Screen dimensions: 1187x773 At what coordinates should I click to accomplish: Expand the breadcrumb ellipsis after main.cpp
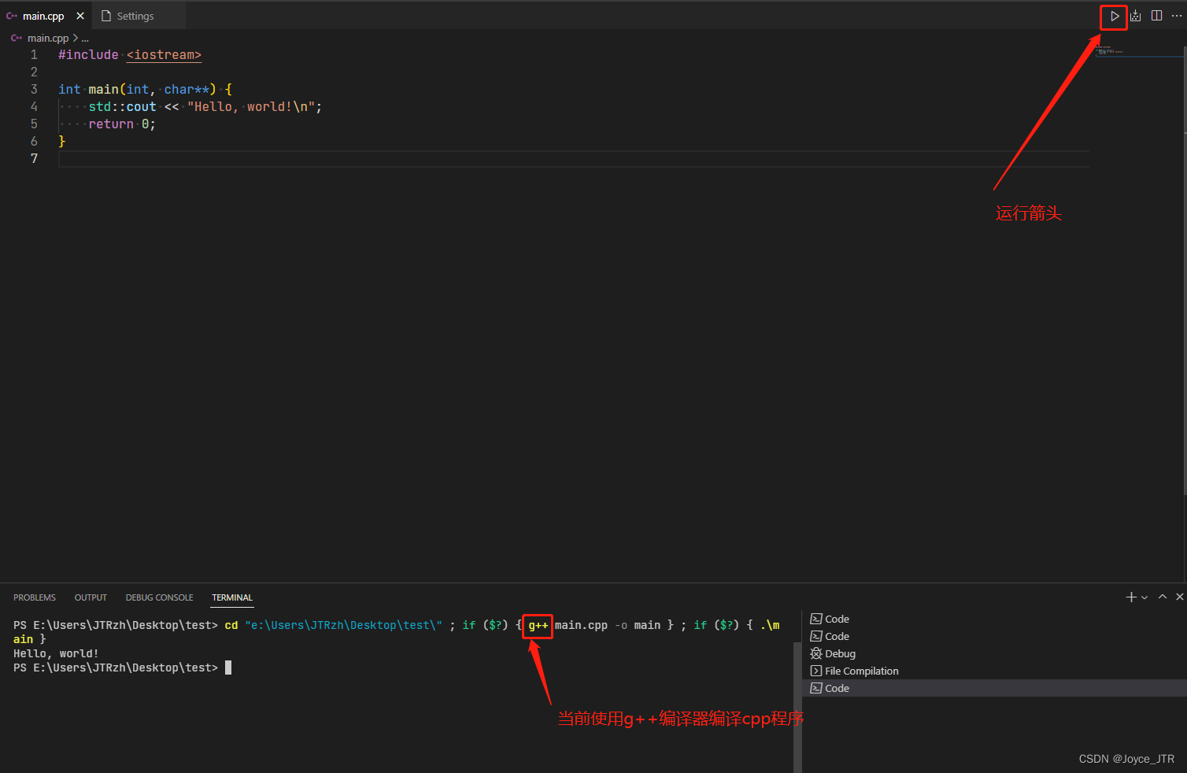(85, 38)
